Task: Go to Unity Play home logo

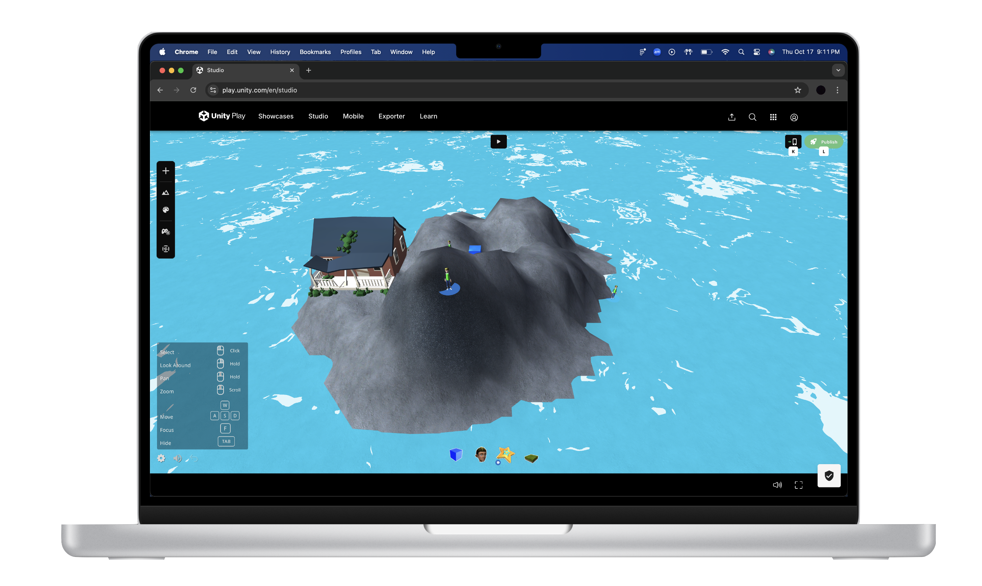Action: [222, 116]
